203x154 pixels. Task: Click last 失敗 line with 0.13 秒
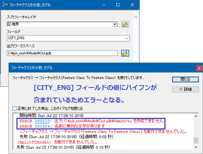63,147
